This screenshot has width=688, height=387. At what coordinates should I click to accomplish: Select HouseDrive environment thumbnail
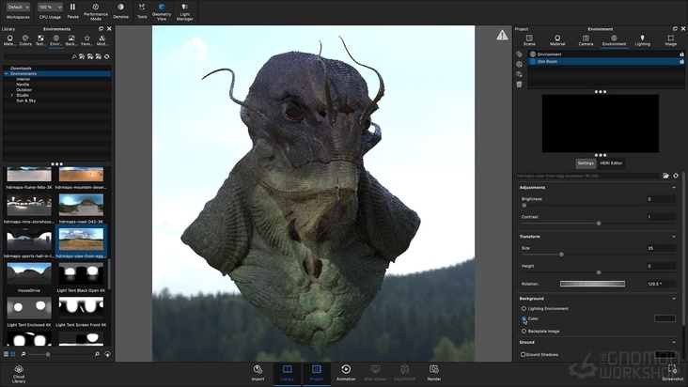point(29,273)
